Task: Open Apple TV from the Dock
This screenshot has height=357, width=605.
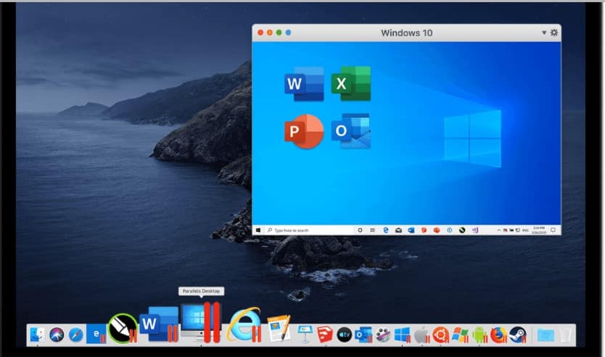Action: [x=344, y=335]
